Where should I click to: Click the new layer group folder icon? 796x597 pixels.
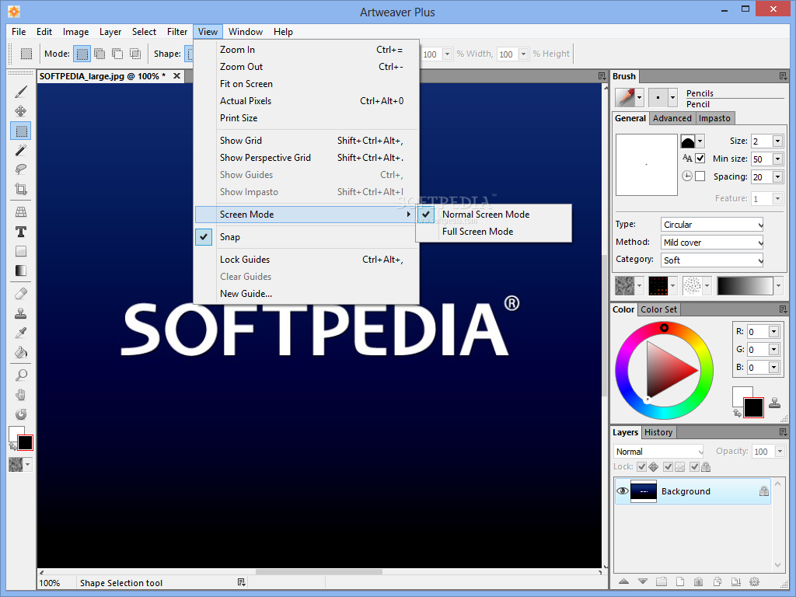point(661,581)
